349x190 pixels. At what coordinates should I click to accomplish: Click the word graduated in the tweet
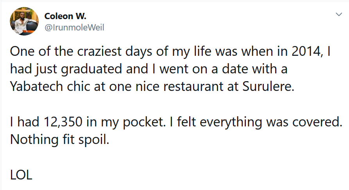tap(91, 69)
